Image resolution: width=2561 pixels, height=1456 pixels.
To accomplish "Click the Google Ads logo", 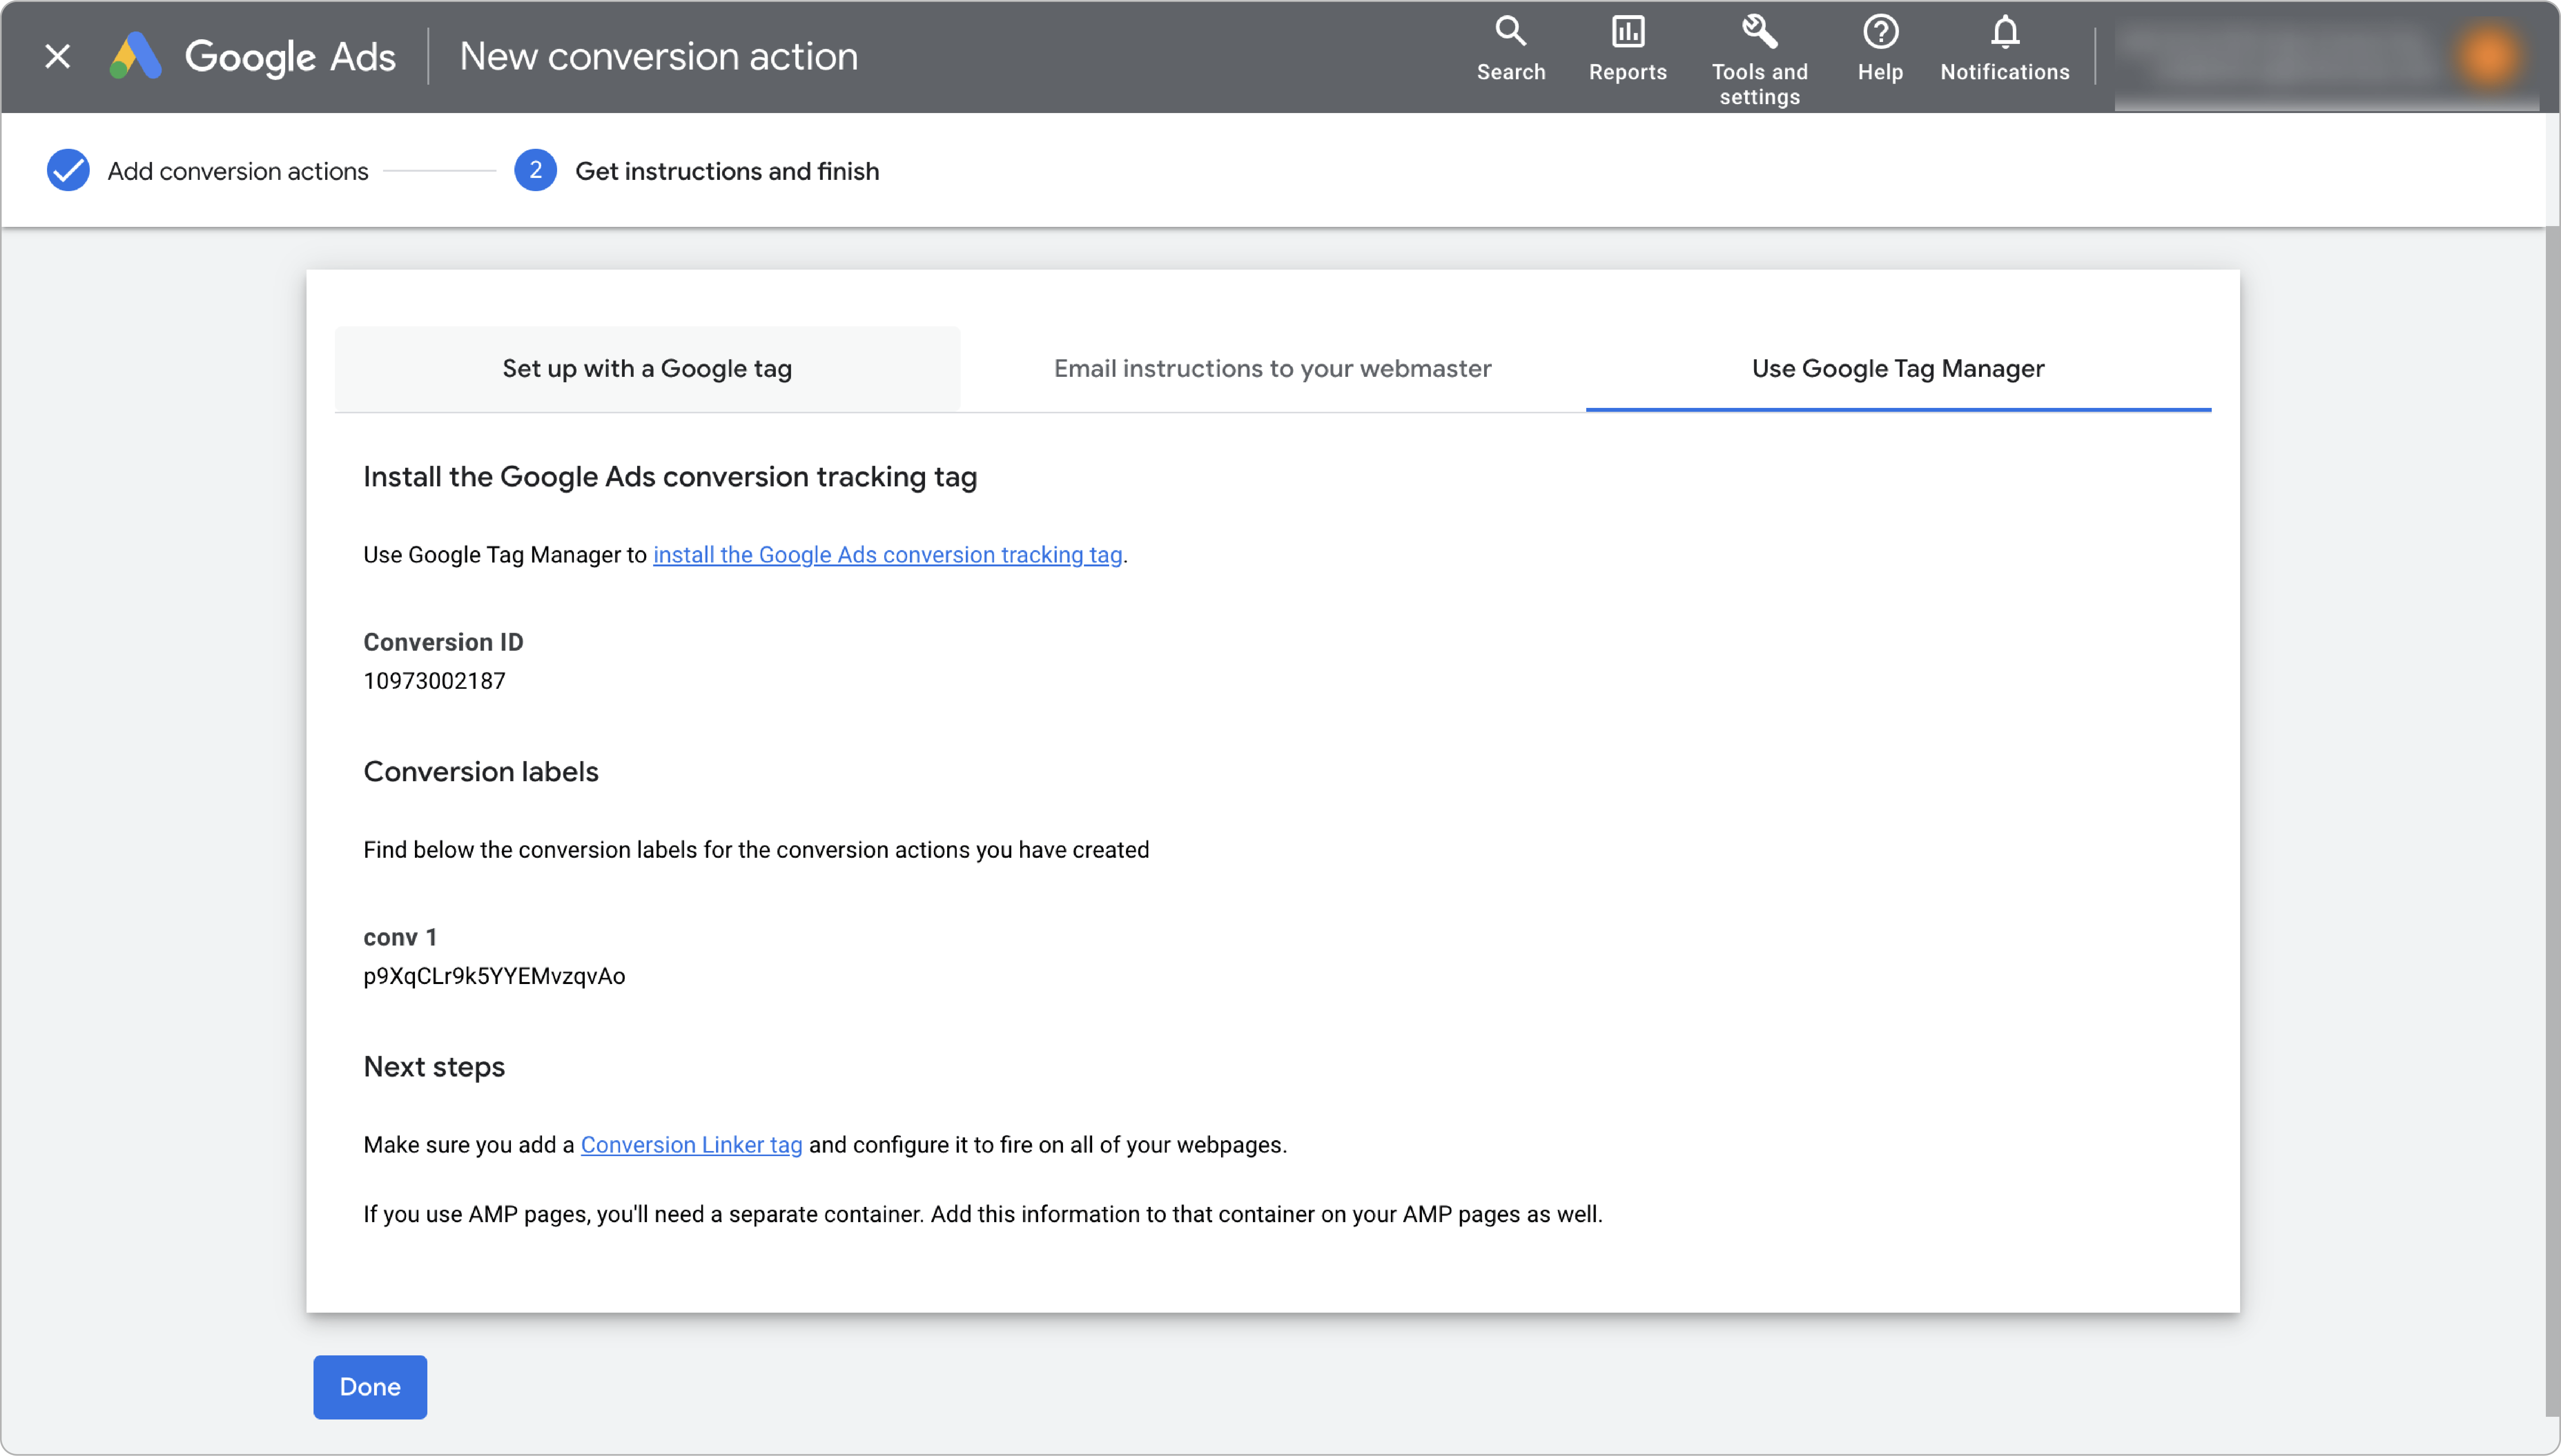I will click(x=135, y=56).
